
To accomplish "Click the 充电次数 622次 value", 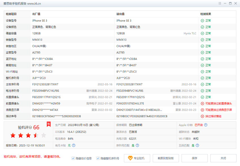I will click(132, 139).
